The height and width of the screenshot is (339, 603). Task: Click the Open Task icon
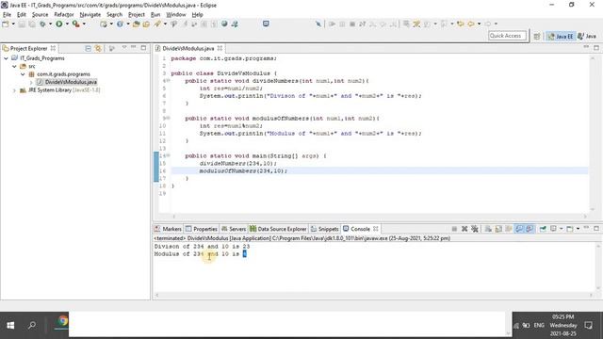click(146, 24)
